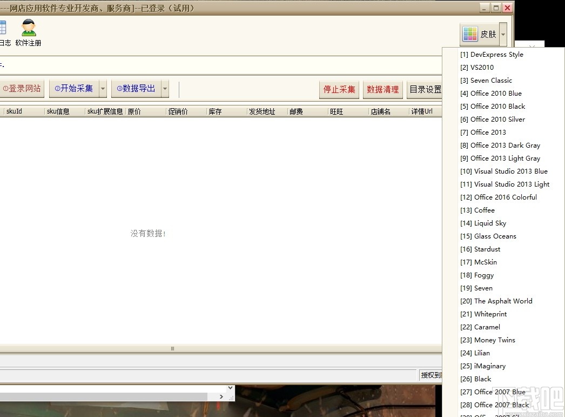Sort by the 原价 column header
Screen dimensions: 565x417
tap(146, 111)
